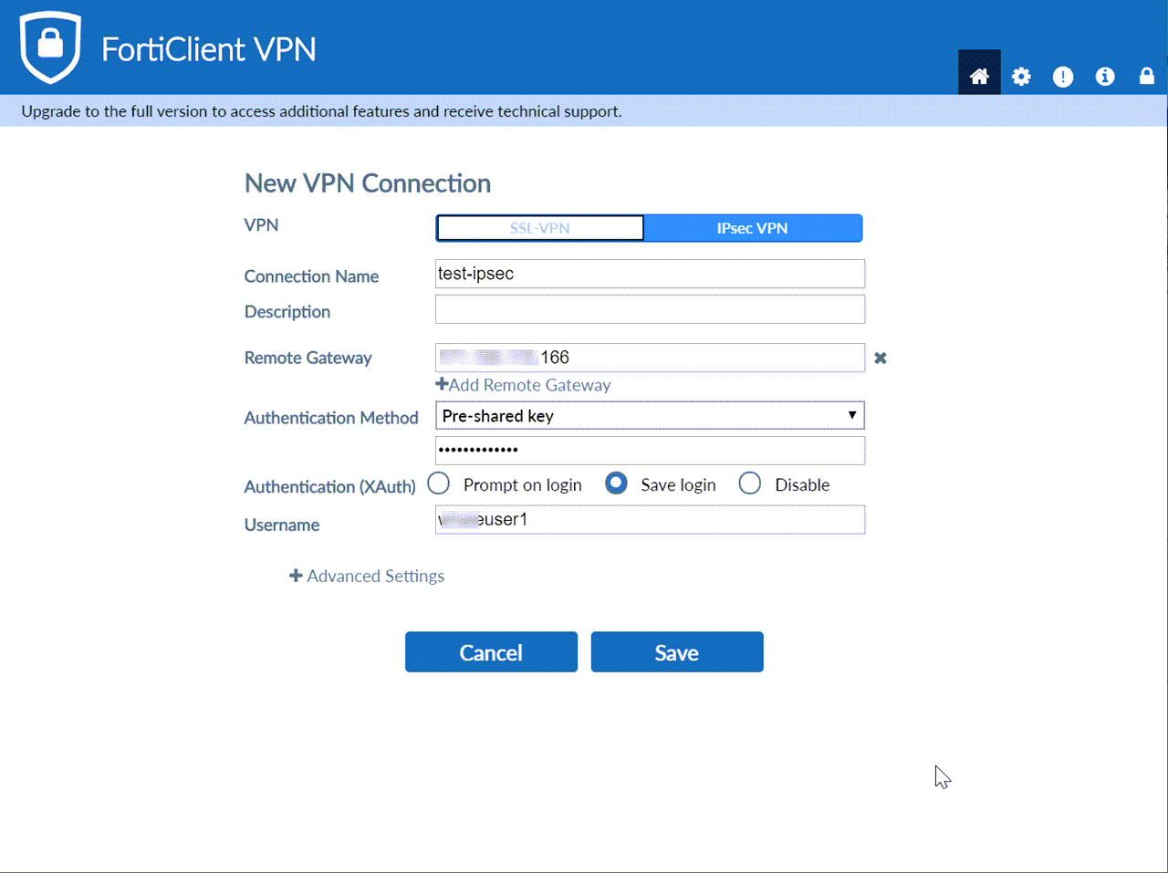
Task: Click the plus icon beside Add Remote Gateway
Action: tap(441, 384)
